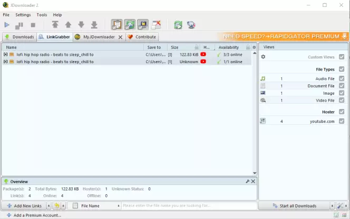Click the green update toolbar icon
The height and width of the screenshot is (219, 350).
coord(178,25)
